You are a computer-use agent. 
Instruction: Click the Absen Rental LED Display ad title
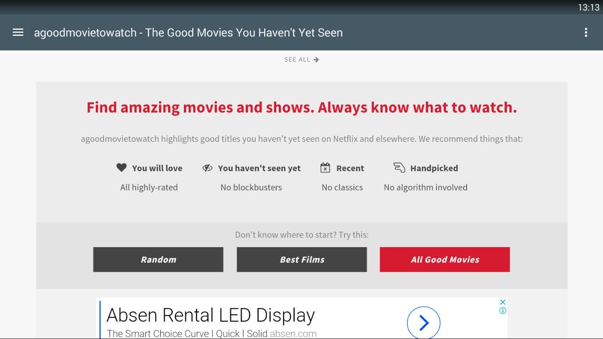[211, 315]
